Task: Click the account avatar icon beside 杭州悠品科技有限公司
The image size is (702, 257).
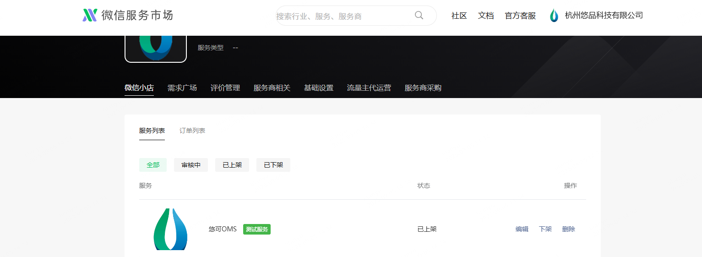Action: [x=554, y=16]
